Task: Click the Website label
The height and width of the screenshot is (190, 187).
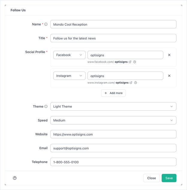Action: click(x=41, y=134)
